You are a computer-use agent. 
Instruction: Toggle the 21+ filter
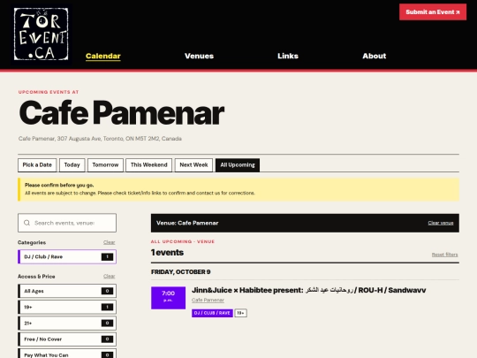67,323
